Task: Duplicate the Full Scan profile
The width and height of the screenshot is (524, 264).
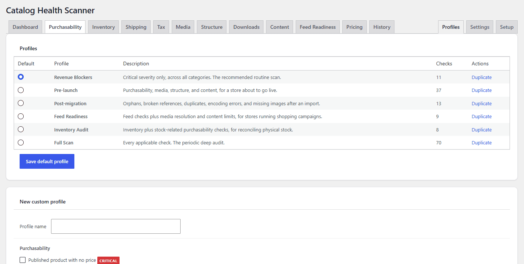Action: pyautogui.click(x=481, y=143)
